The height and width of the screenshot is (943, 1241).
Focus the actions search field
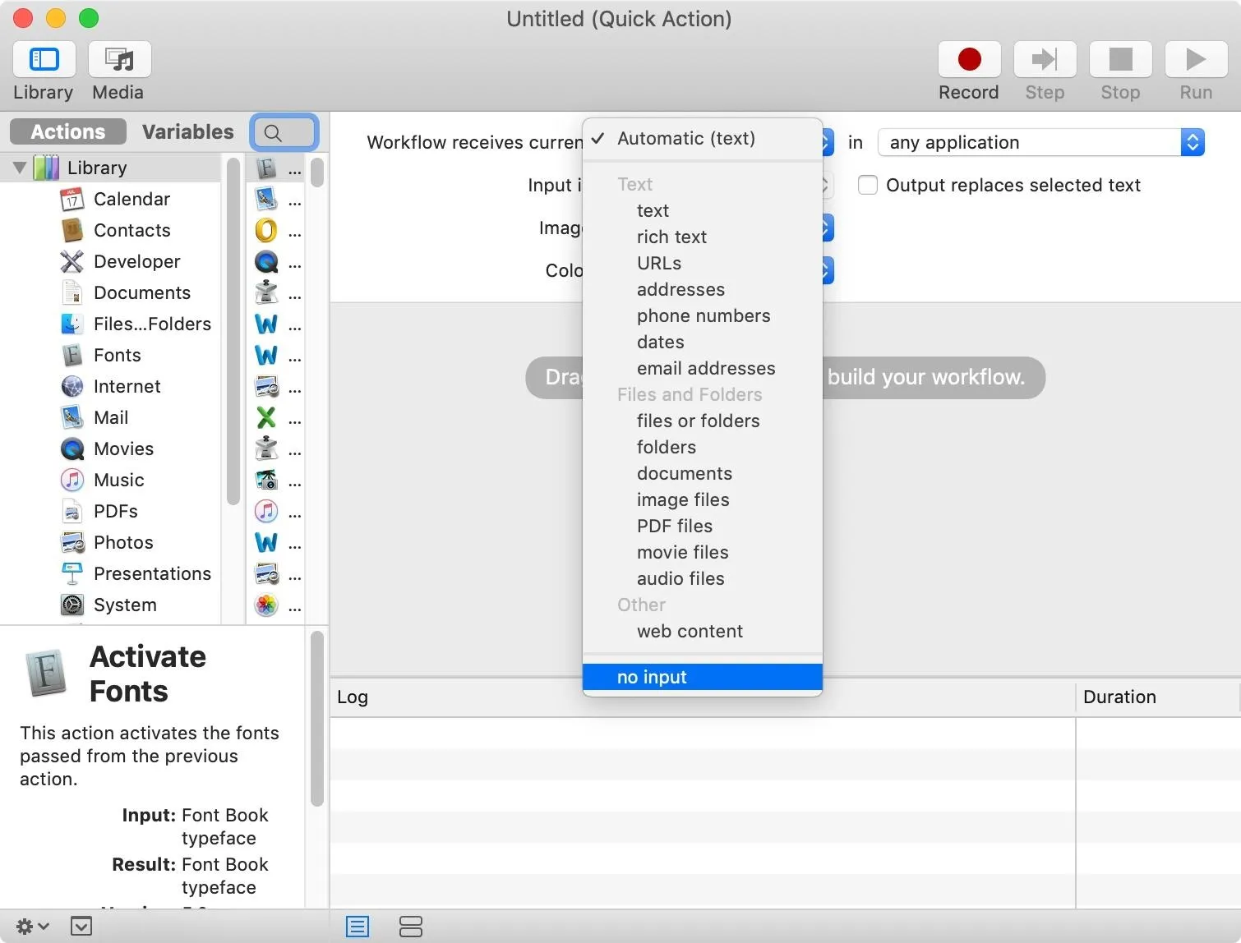284,132
